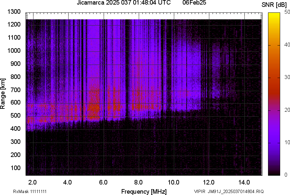Click the 2.0 tick on the frequency axis
Image resolution: width=290 pixels, height=195 pixels.
32,182
